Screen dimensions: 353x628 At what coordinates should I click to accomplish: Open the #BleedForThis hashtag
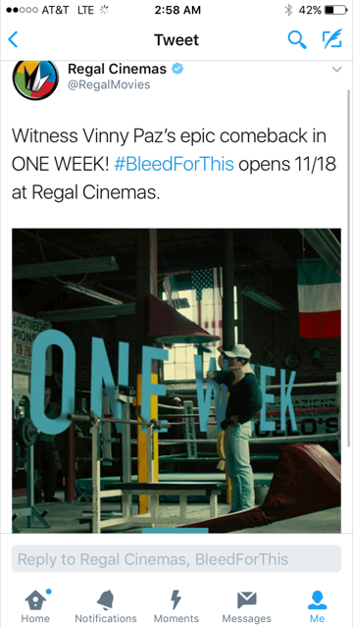point(174,165)
